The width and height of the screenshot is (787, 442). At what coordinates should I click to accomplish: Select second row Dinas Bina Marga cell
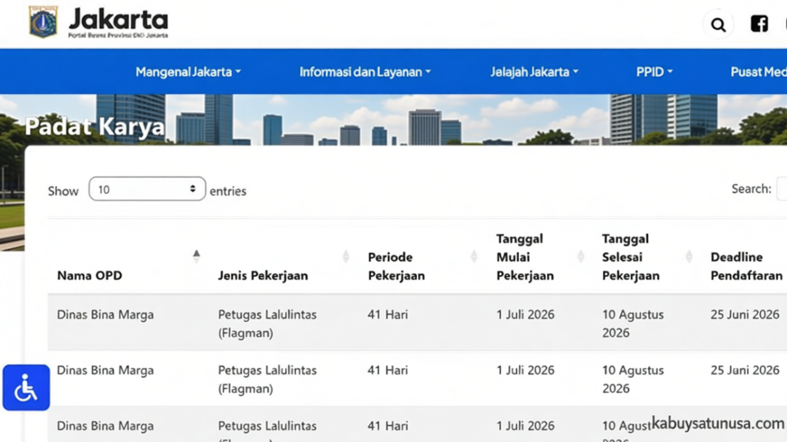tap(105, 370)
